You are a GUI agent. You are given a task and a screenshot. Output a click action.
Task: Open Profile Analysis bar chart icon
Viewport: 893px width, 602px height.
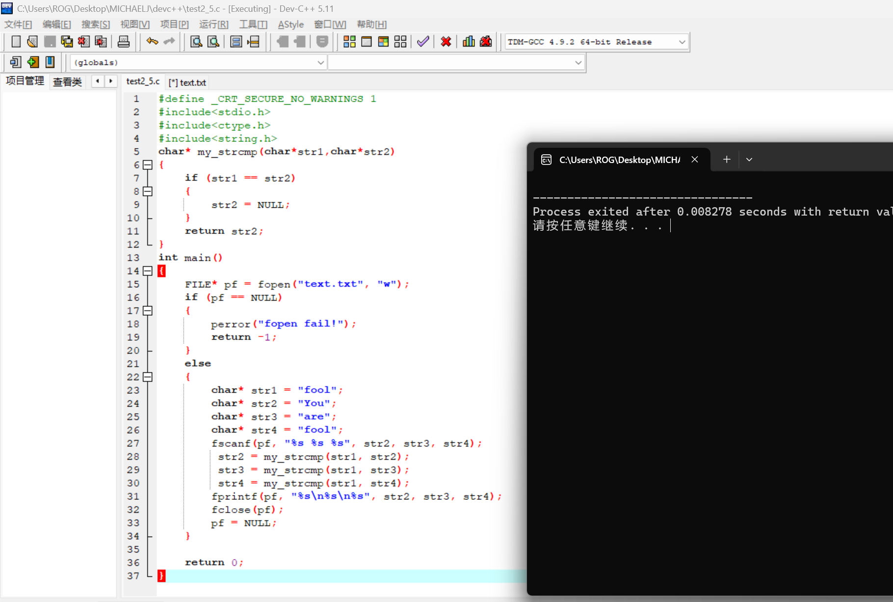469,42
